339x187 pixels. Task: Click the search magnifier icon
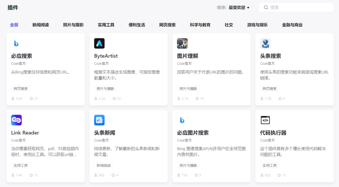click(266, 7)
